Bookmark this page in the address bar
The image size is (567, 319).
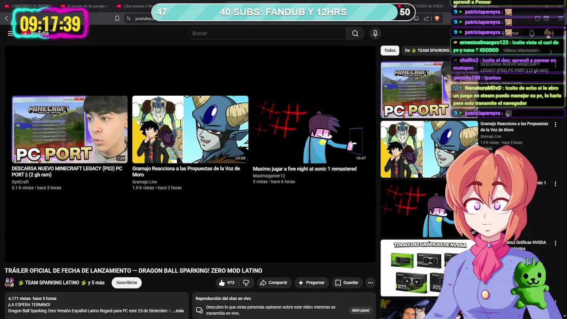(117, 18)
